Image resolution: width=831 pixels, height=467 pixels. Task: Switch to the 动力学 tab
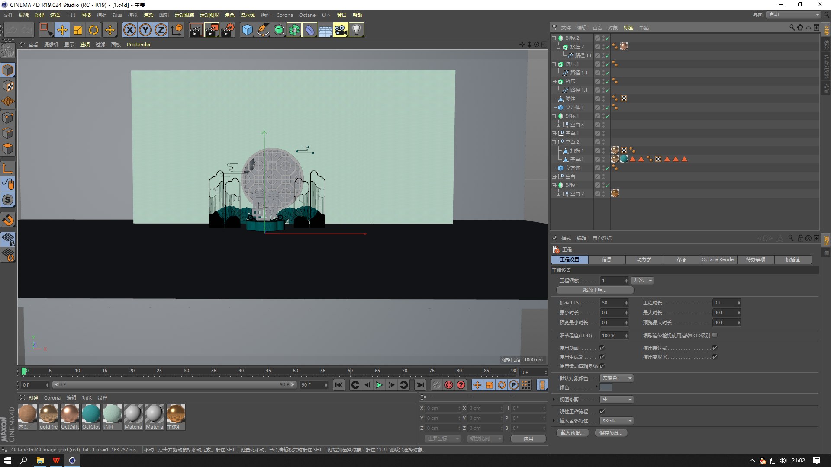tap(644, 259)
